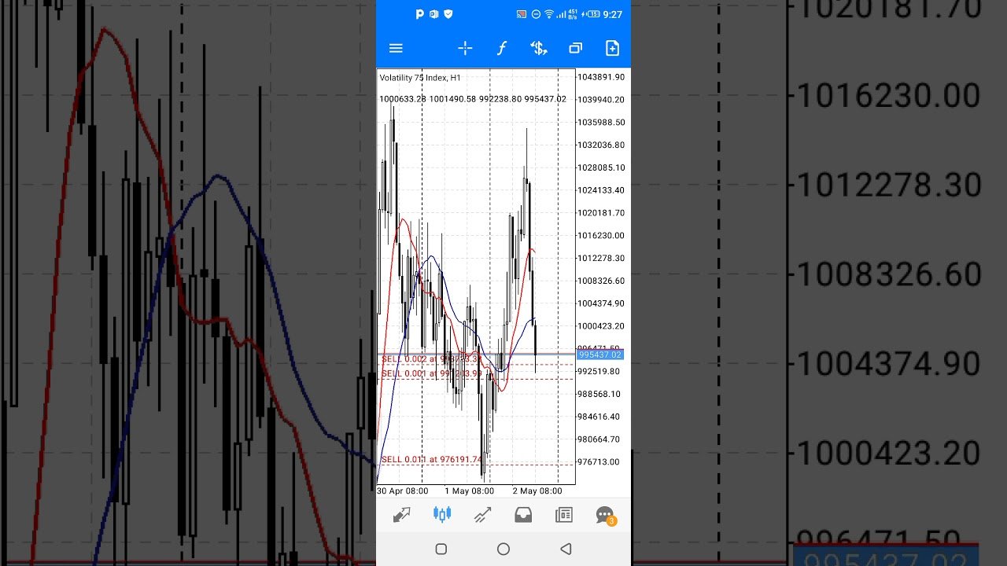Viewport: 1007px width, 566px height.
Task: Tap the 976713.00 price scale label
Action: coord(599,461)
